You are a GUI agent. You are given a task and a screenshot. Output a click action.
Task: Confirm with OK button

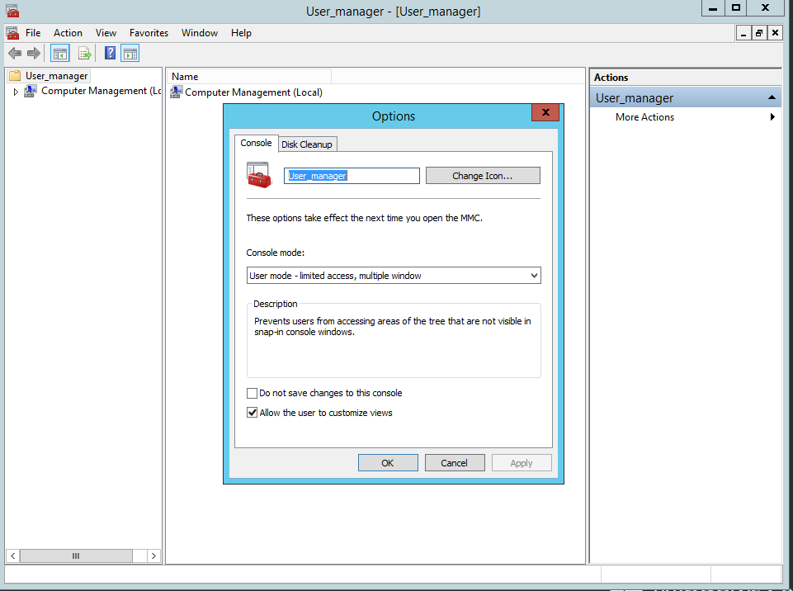coord(388,463)
